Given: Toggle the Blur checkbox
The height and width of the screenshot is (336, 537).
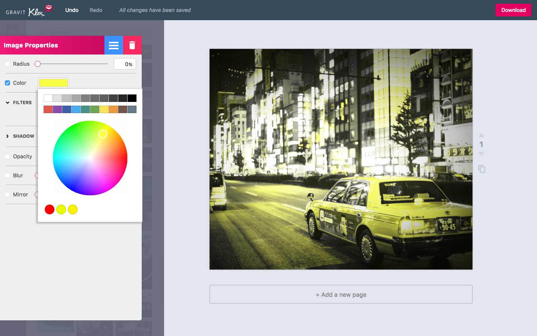Looking at the screenshot, I should (7, 175).
